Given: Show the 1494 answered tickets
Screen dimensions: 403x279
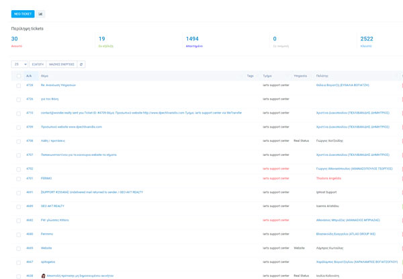Looking at the screenshot, I should [x=192, y=39].
